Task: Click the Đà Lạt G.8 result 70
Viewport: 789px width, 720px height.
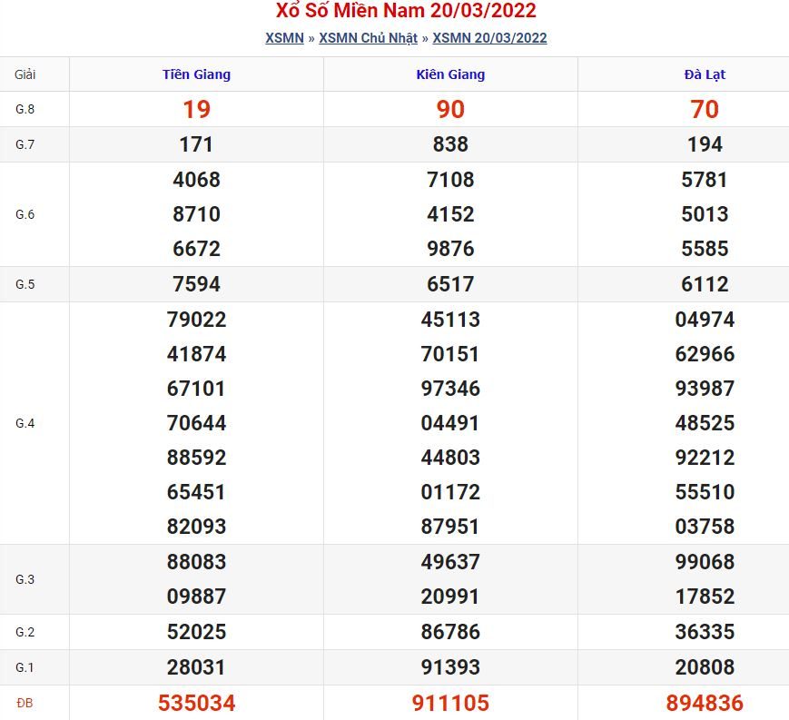Action: coord(705,109)
